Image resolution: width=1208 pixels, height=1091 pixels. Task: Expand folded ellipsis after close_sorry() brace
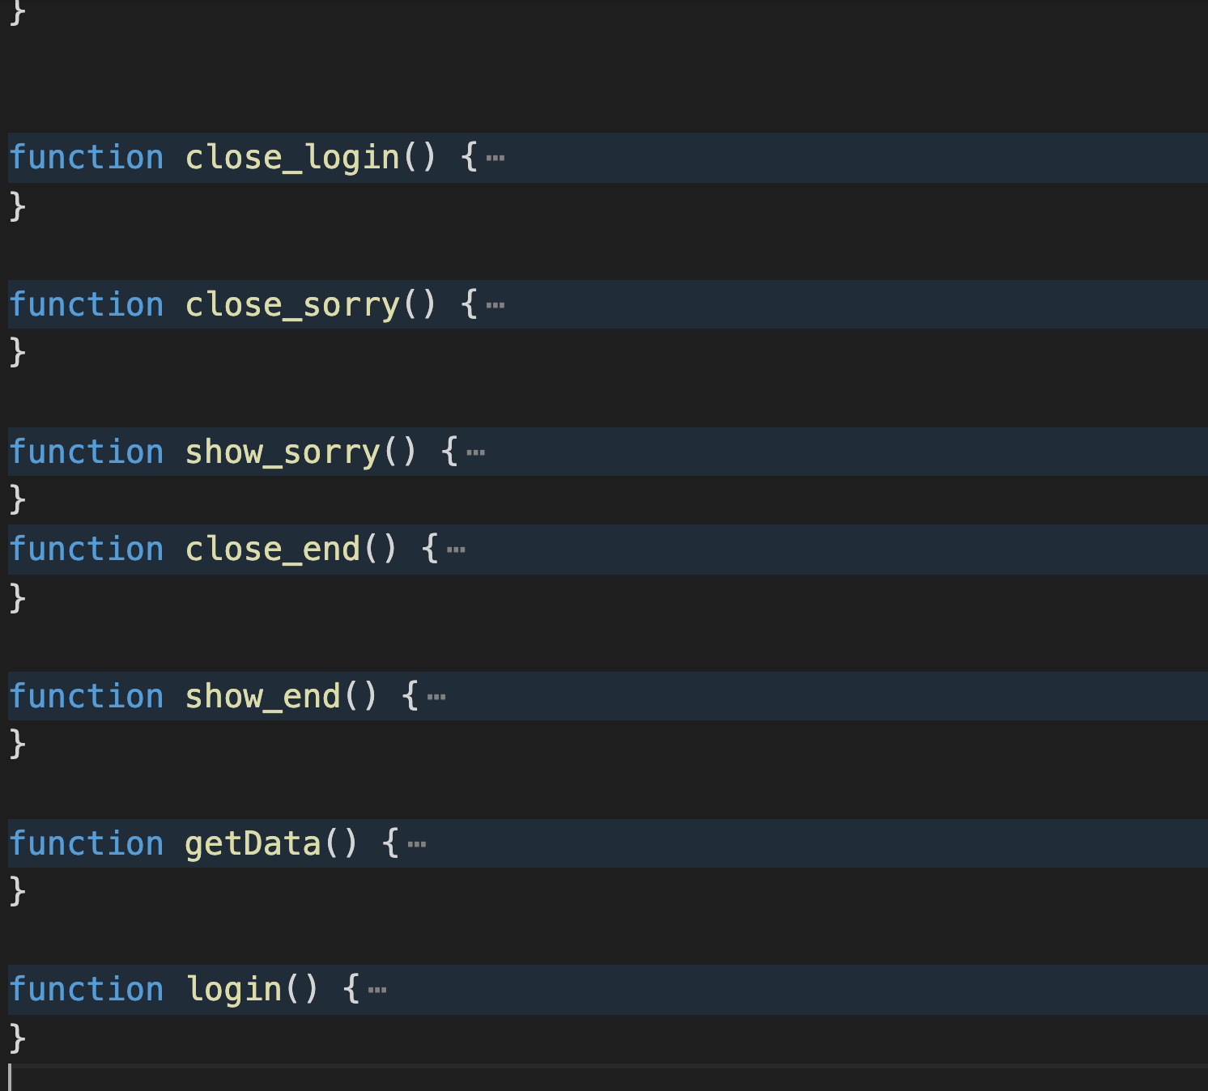point(496,306)
